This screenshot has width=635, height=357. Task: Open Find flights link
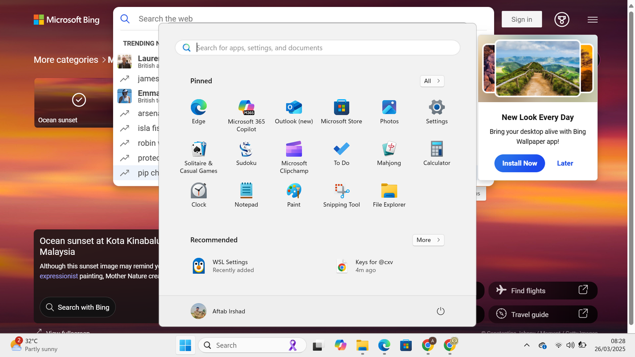(543, 291)
